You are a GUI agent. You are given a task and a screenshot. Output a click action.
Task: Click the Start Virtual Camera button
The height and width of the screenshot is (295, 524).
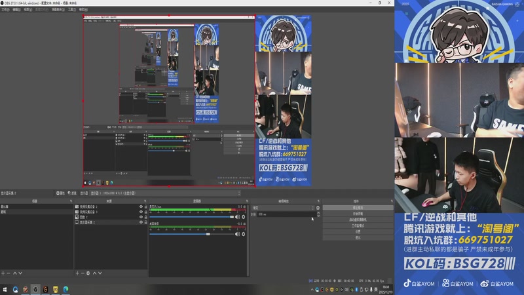click(x=358, y=220)
